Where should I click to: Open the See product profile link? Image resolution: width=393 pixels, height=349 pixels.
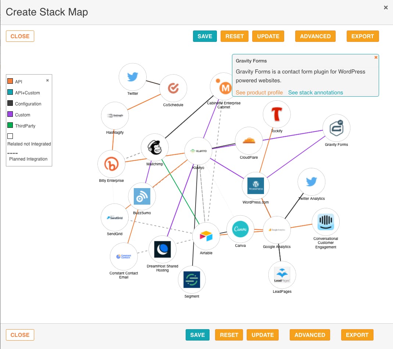[x=259, y=93]
